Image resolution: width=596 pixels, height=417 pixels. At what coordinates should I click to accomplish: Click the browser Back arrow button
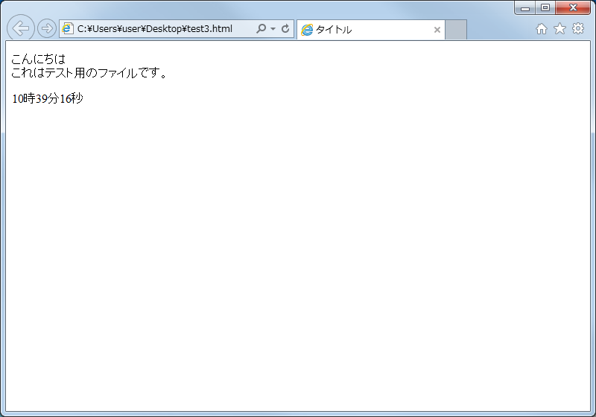[21, 29]
